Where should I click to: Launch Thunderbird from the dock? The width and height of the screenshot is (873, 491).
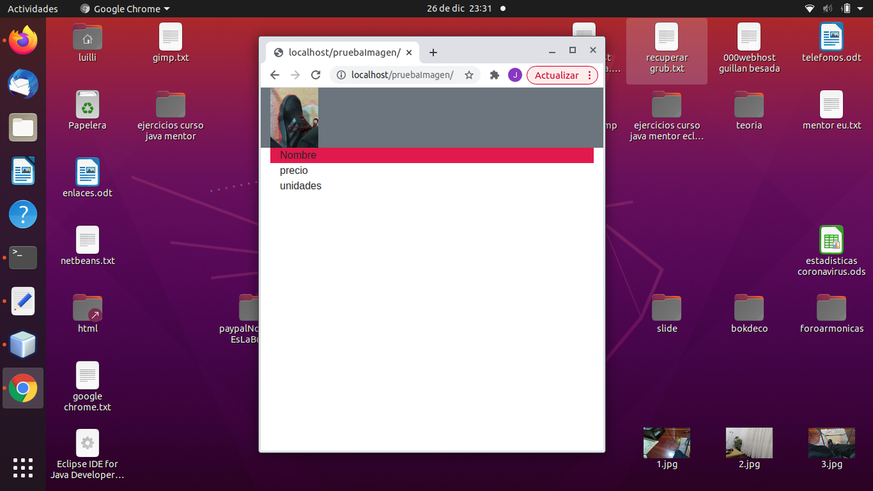pyautogui.click(x=23, y=84)
